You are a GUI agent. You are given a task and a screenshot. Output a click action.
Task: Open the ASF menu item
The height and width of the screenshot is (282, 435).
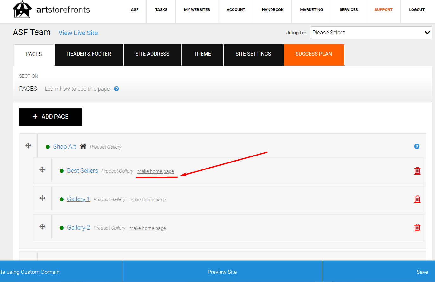135,10
